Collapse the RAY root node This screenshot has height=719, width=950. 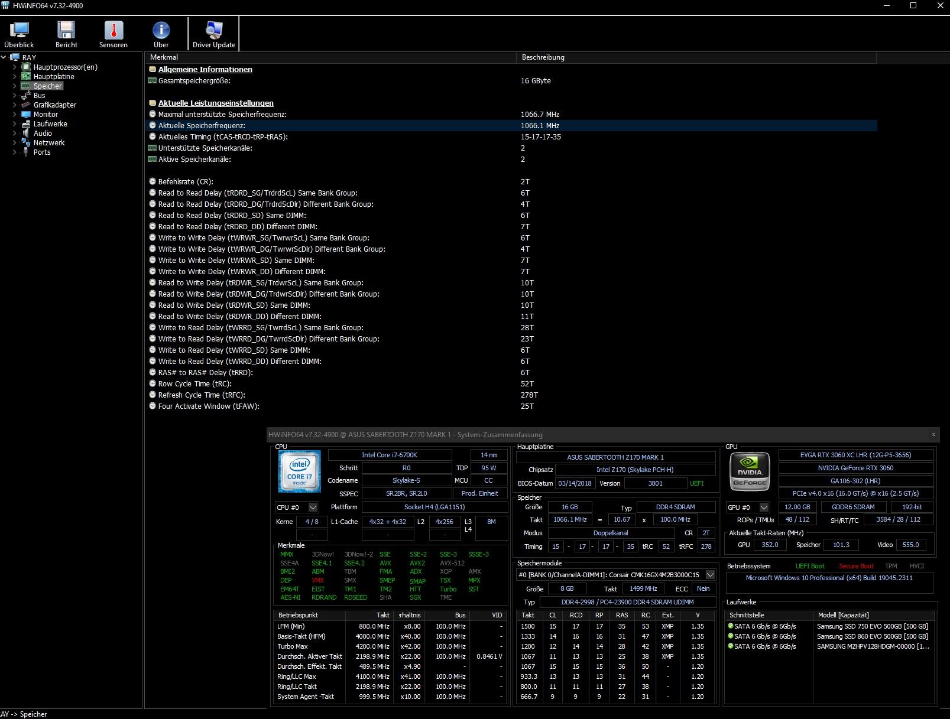pos(4,58)
